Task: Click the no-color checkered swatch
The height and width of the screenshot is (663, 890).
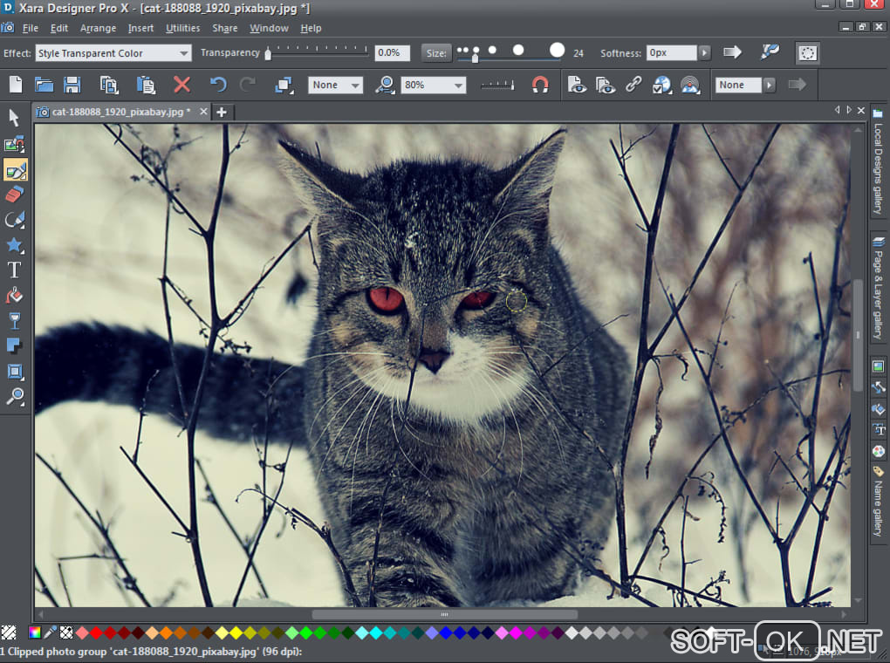Action: [x=66, y=632]
